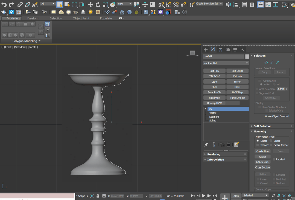Open the Object Paint ribbon tab
The image size is (295, 200).
[x=81, y=18]
